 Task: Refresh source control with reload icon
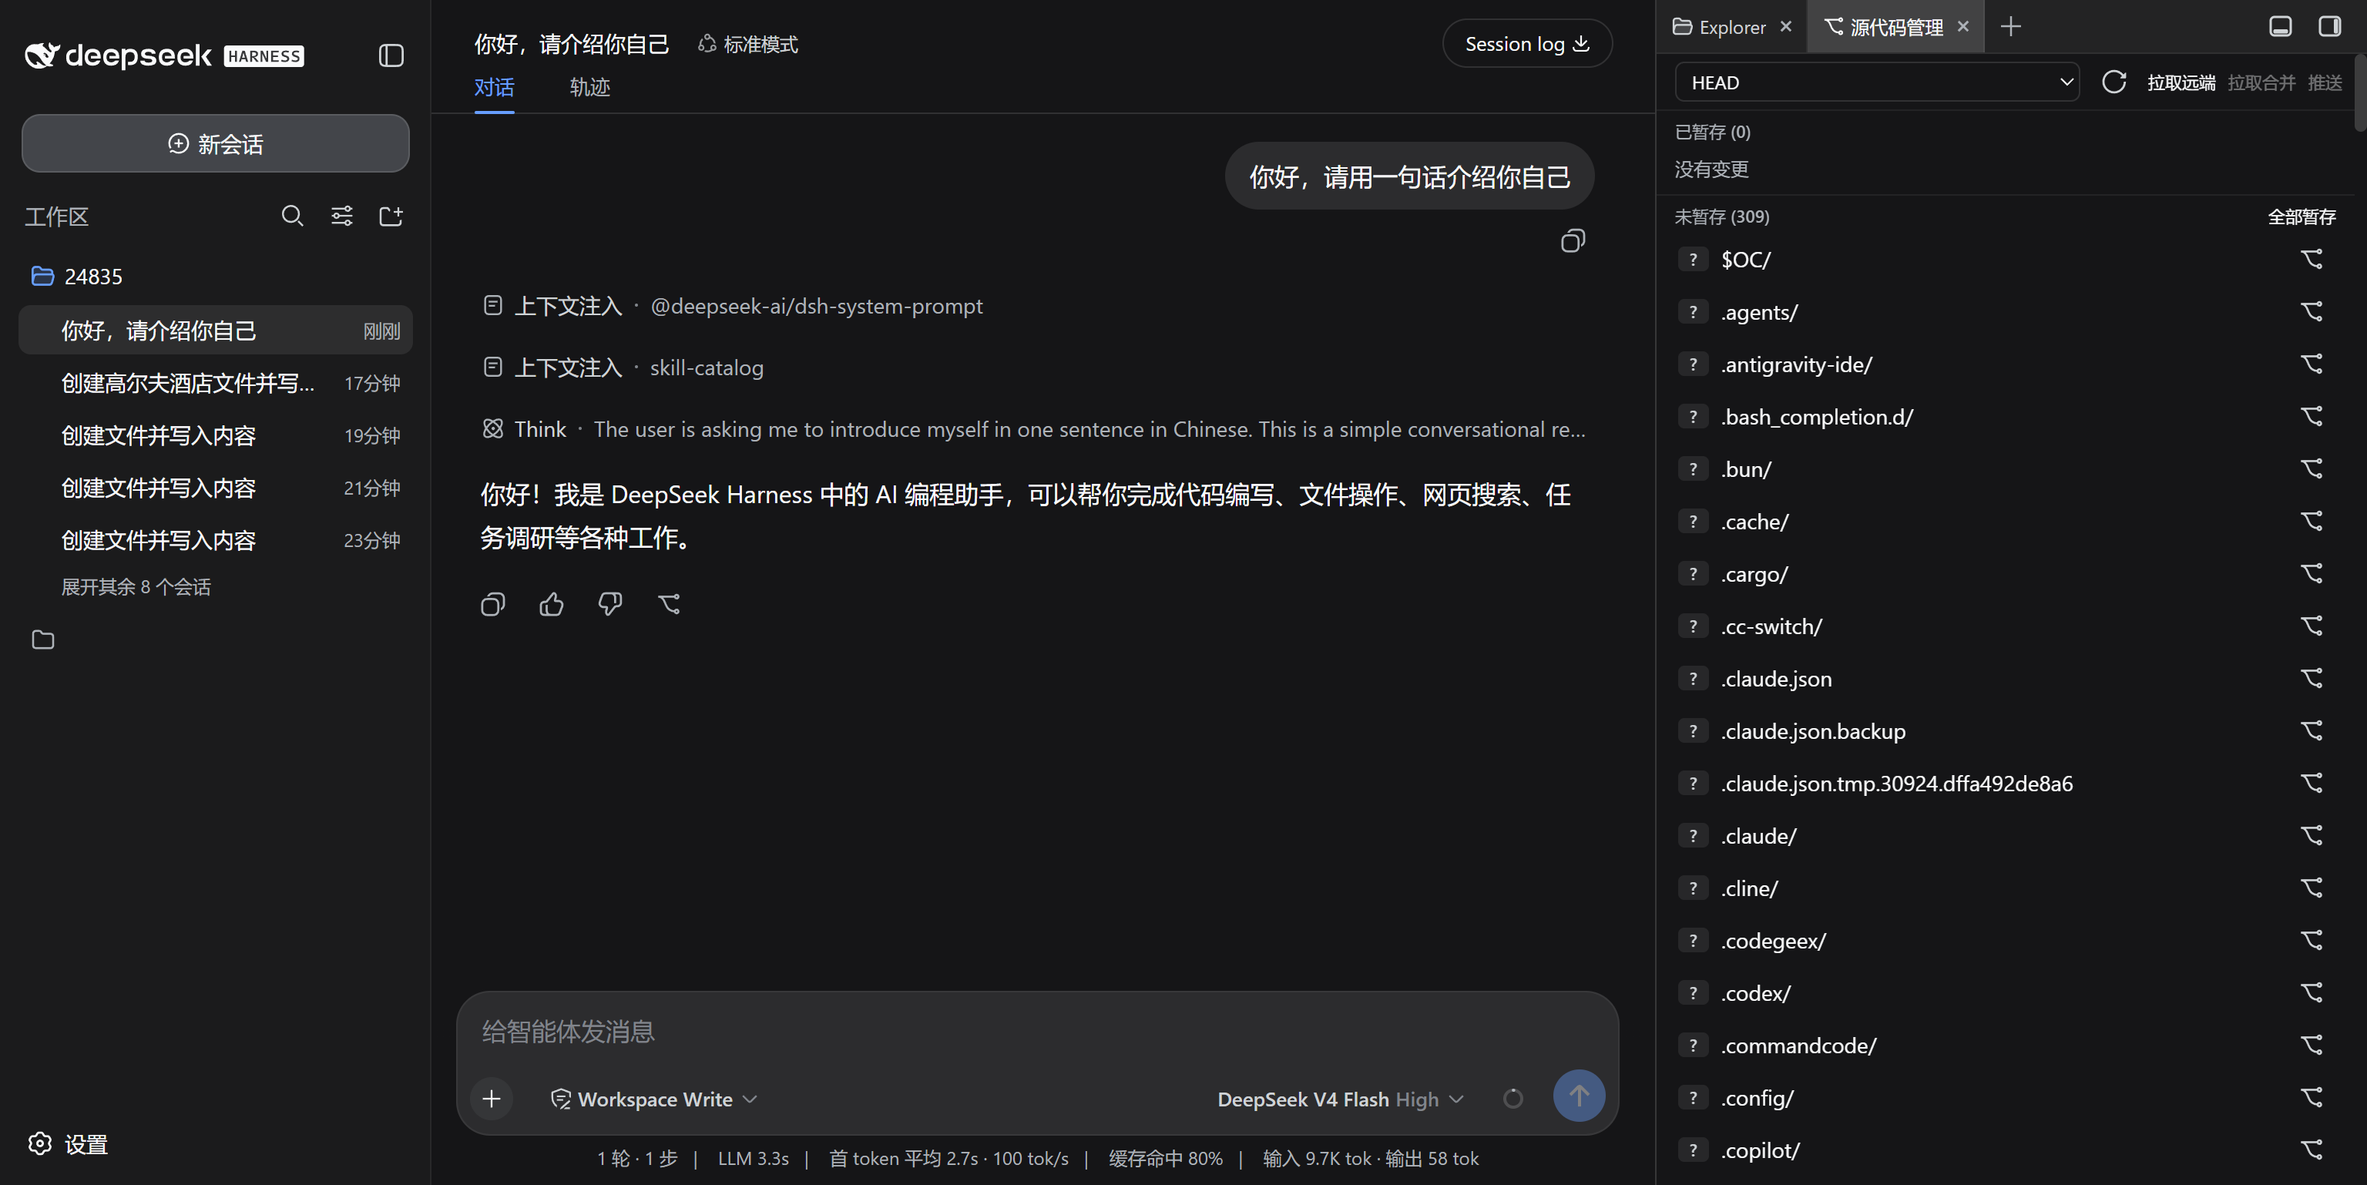(2114, 82)
